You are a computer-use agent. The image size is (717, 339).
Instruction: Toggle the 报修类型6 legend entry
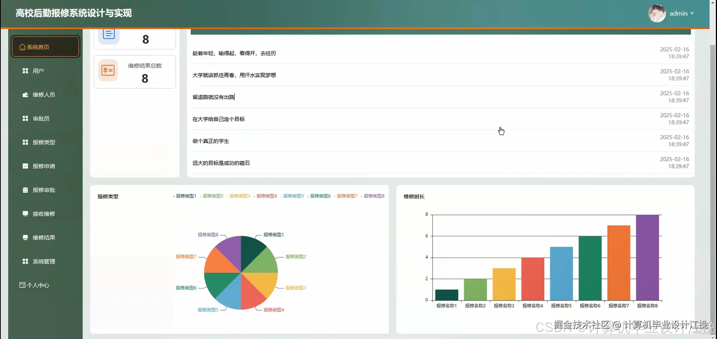319,196
